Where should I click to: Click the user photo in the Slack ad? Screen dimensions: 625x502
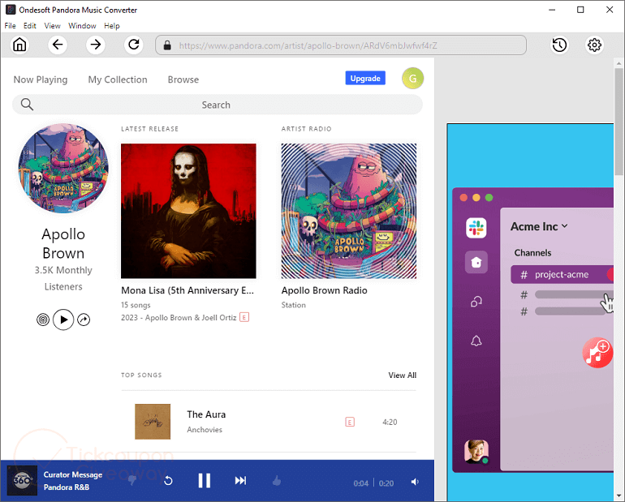pyautogui.click(x=476, y=452)
